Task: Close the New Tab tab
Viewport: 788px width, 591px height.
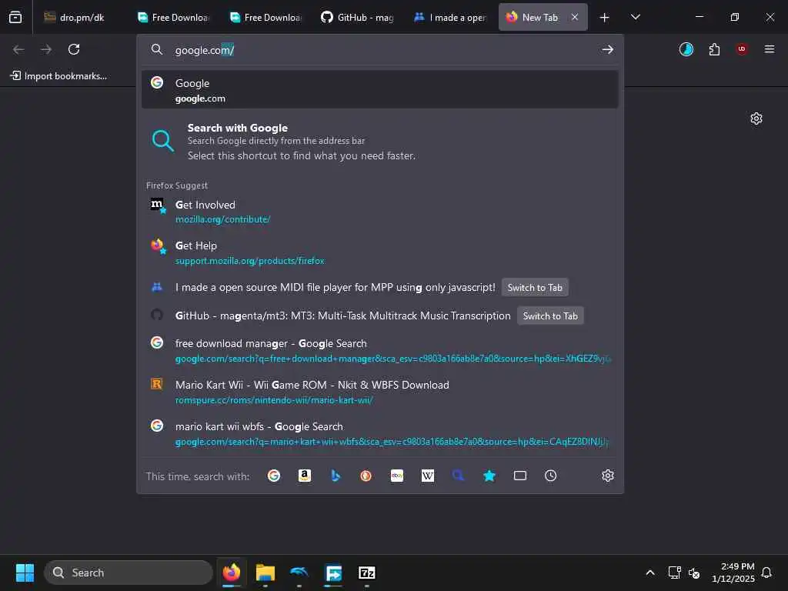Action: [574, 17]
